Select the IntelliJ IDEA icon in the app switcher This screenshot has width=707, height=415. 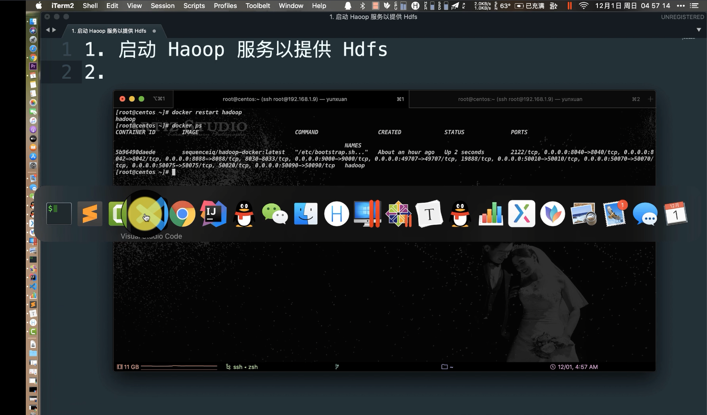point(213,214)
